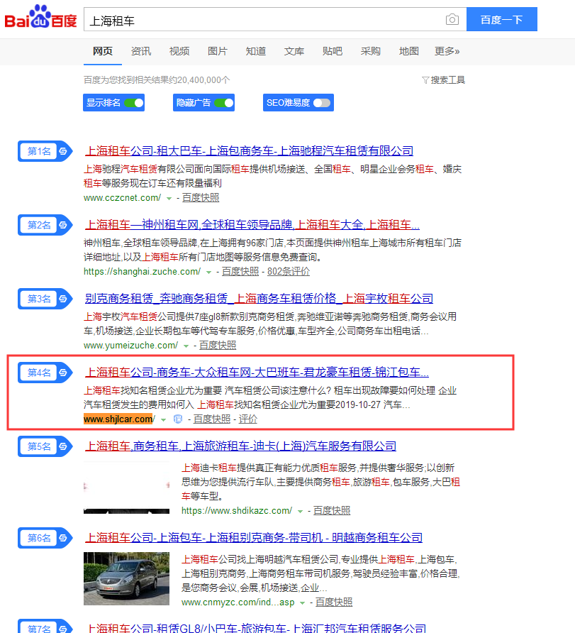Open the 802条评价 reviews link
Screen dimensions: 575x633
coord(289,272)
